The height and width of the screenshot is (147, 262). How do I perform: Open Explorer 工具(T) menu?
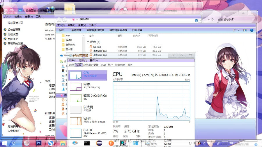point(93,25)
